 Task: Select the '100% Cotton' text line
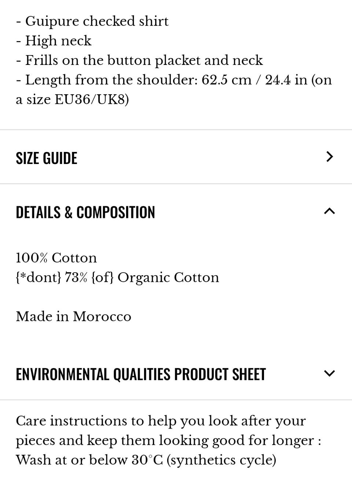pyautogui.click(x=56, y=258)
